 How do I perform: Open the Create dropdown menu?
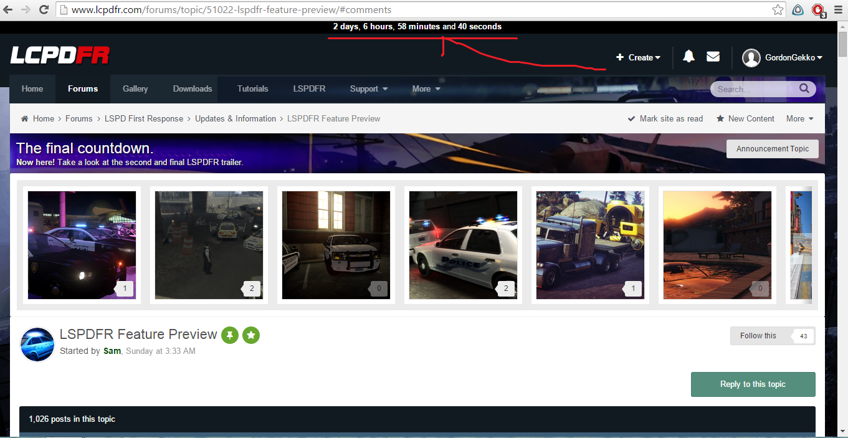pyautogui.click(x=639, y=57)
